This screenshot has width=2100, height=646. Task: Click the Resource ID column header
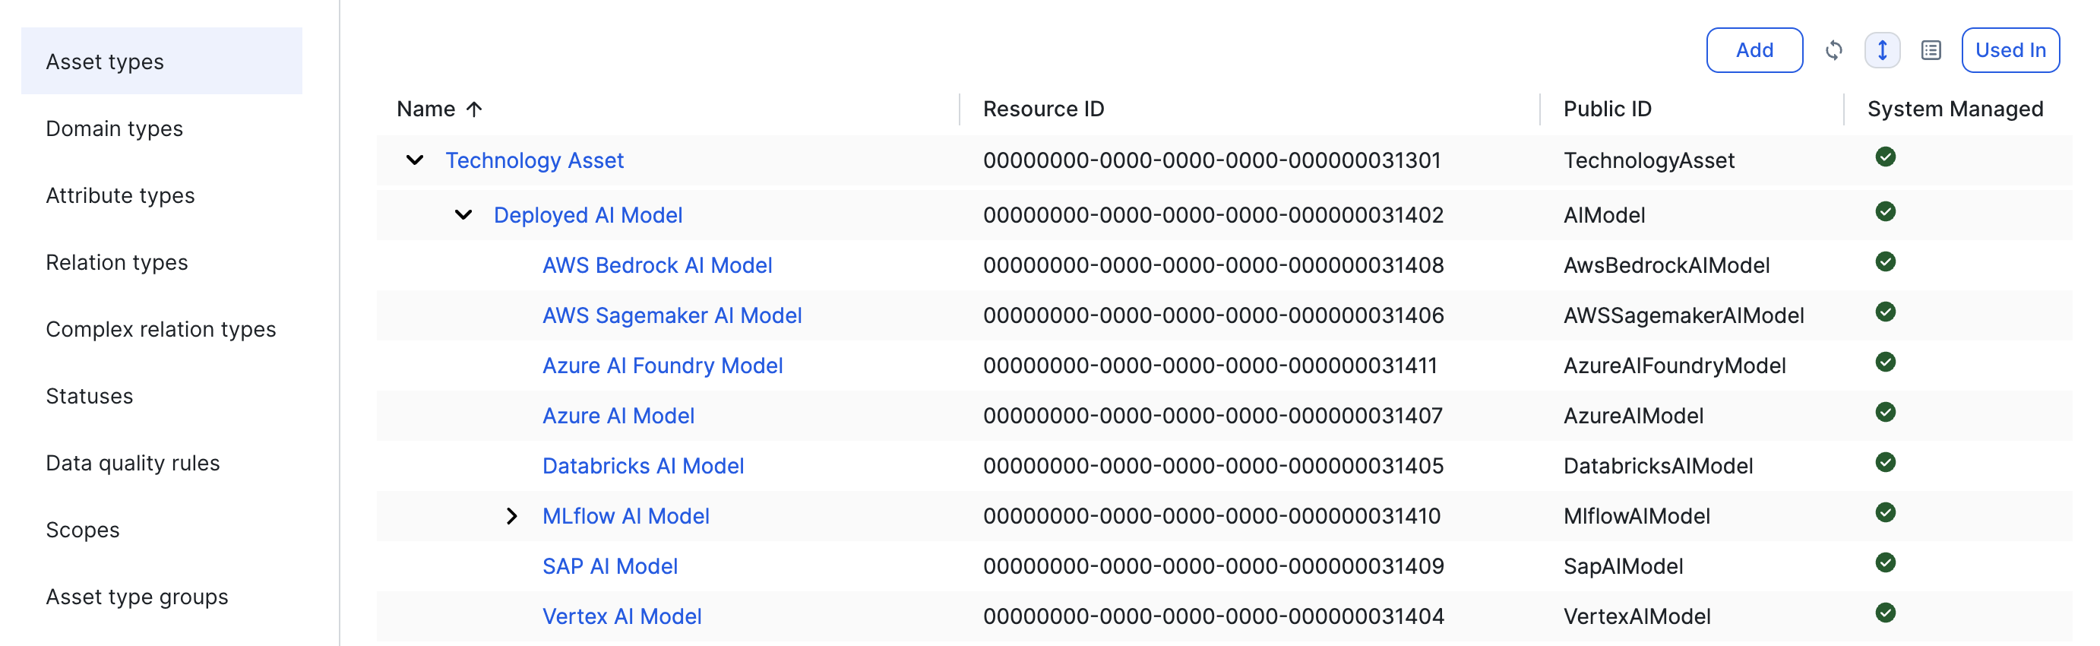click(x=1042, y=109)
